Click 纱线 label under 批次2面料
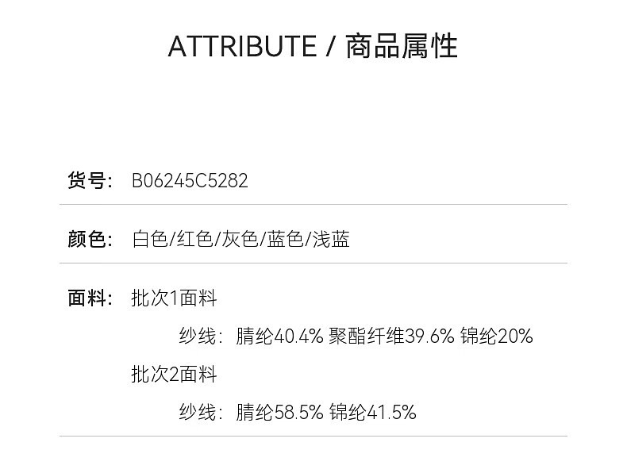The height and width of the screenshot is (450, 627). (198, 412)
